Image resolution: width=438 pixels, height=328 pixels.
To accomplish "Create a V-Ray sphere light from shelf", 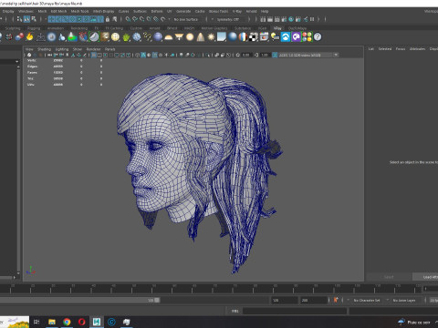I will (x=190, y=37).
